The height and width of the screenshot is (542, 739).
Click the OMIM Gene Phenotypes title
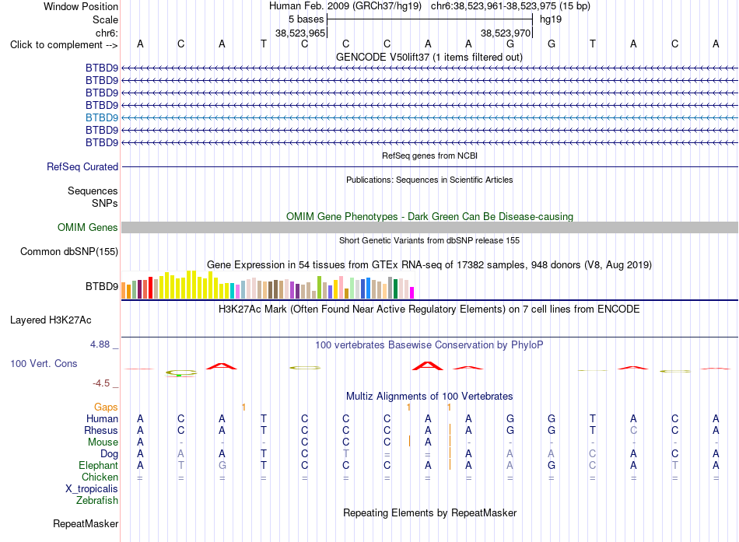point(430,217)
